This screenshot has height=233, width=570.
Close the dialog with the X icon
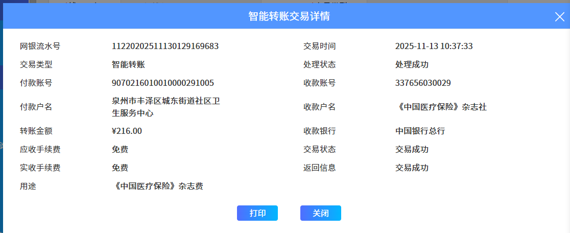(x=559, y=16)
